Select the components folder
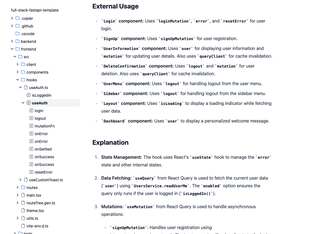Image resolution: width=330 pixels, height=234 pixels. (37, 72)
